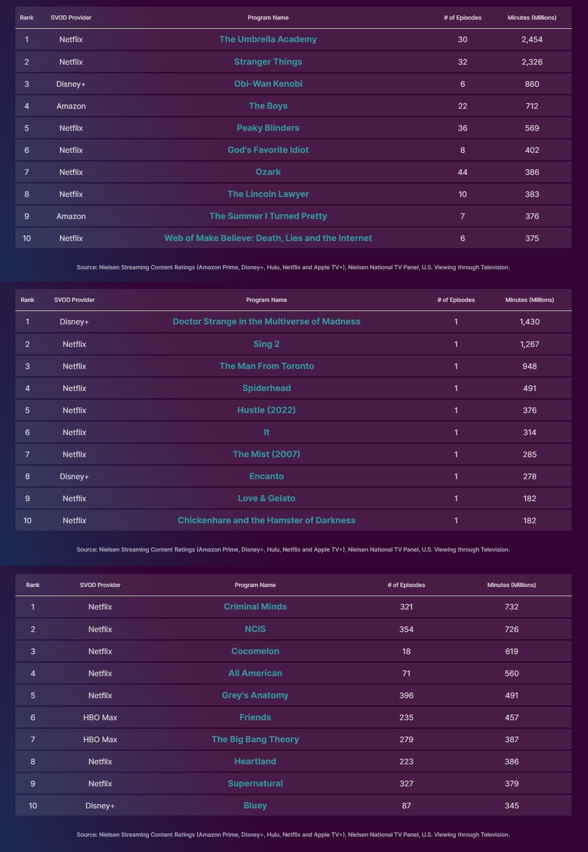The image size is (588, 852).
Task: Open the Encanto movie link
Action: pyautogui.click(x=266, y=476)
